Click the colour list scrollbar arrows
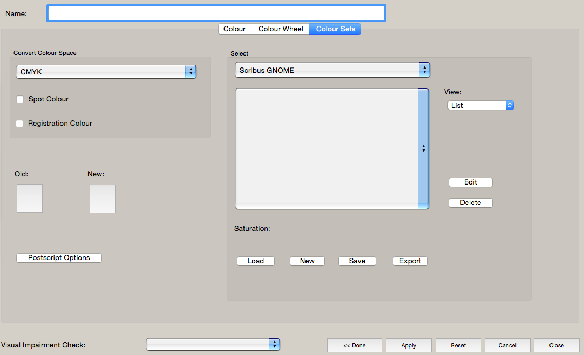 point(423,148)
